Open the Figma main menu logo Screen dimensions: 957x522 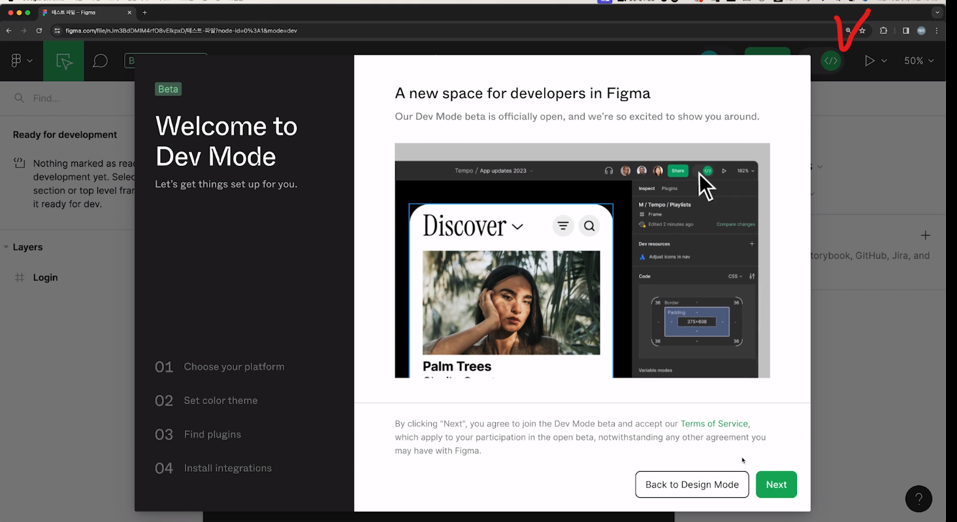tap(17, 61)
